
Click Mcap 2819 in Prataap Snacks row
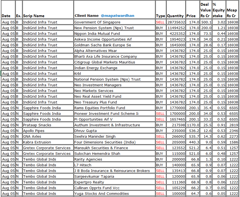[x=232, y=125]
